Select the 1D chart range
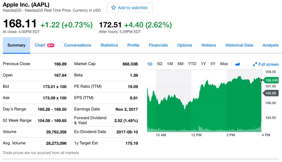 pos(150,64)
